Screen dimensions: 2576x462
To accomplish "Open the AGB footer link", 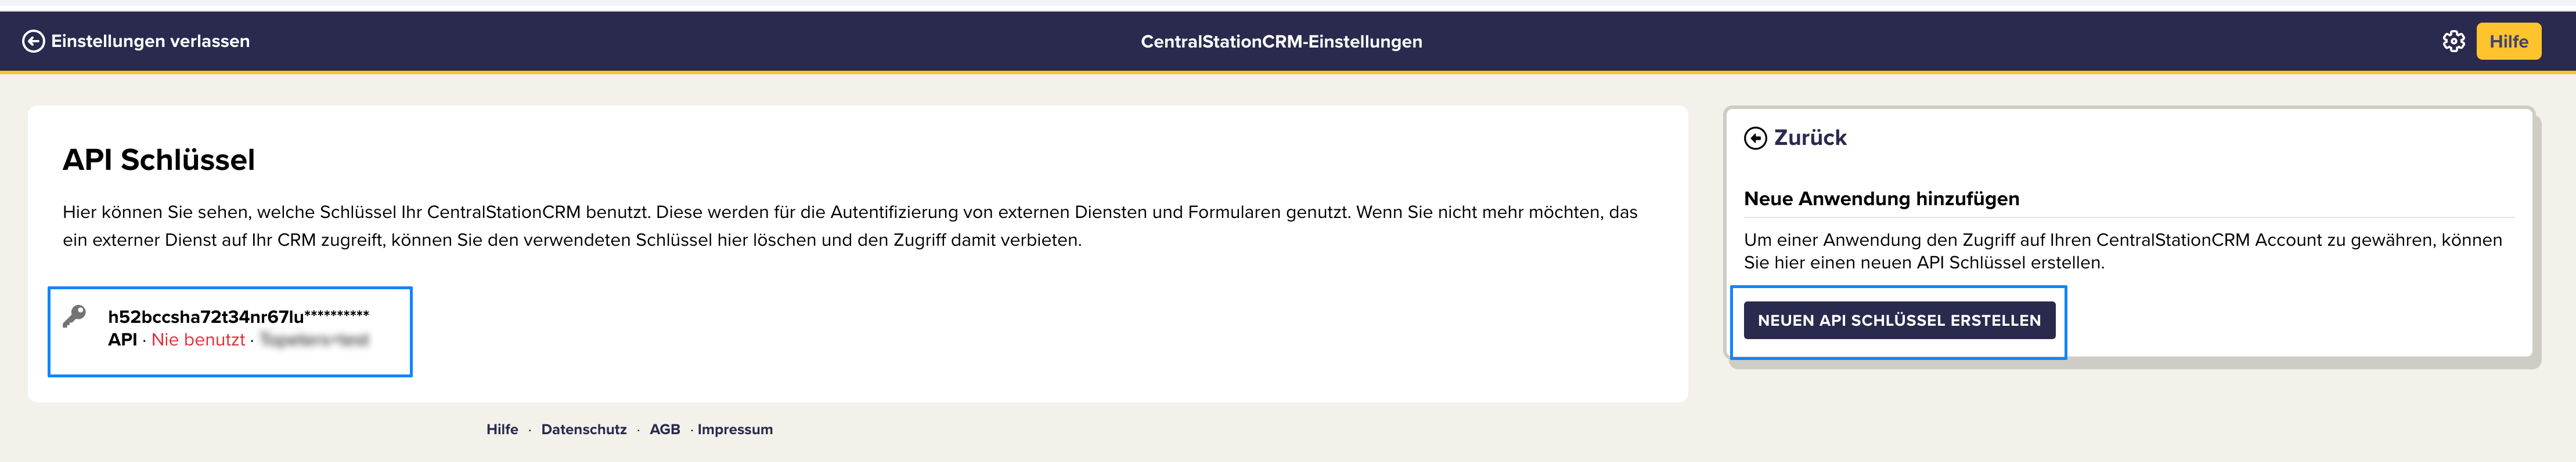I will pos(665,429).
